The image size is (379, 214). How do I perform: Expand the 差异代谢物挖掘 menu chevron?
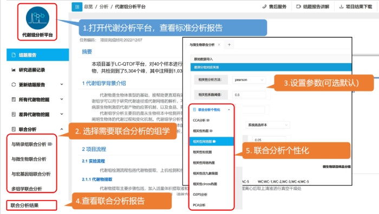62,114
